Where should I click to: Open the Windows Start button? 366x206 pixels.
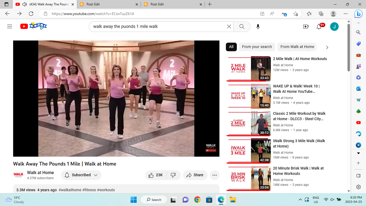tap(133, 200)
